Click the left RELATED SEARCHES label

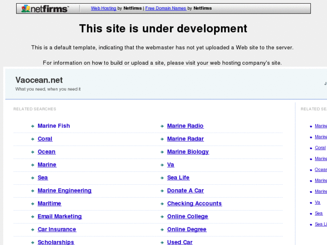[35, 109]
